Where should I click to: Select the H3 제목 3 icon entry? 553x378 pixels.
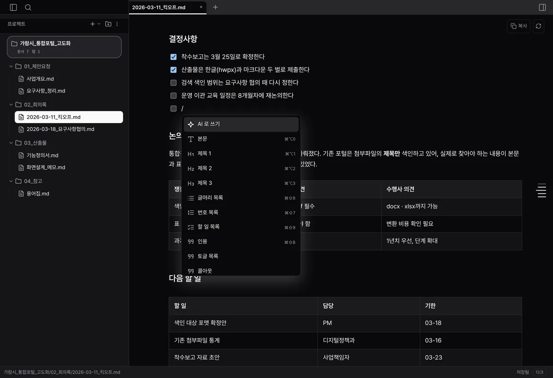[191, 183]
